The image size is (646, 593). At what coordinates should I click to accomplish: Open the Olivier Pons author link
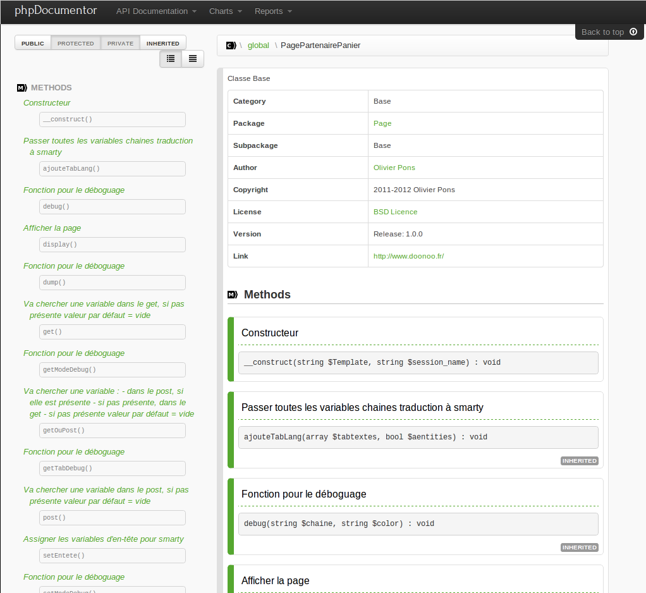click(x=394, y=168)
